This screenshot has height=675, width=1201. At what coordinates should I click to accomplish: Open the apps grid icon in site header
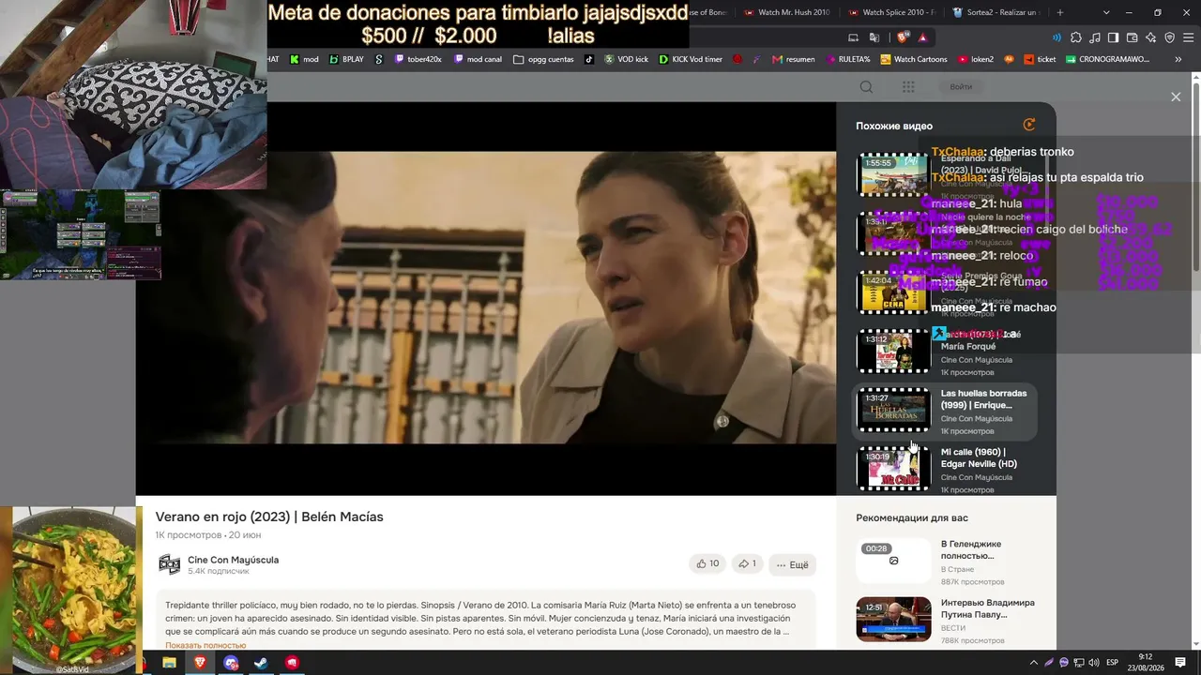(908, 87)
